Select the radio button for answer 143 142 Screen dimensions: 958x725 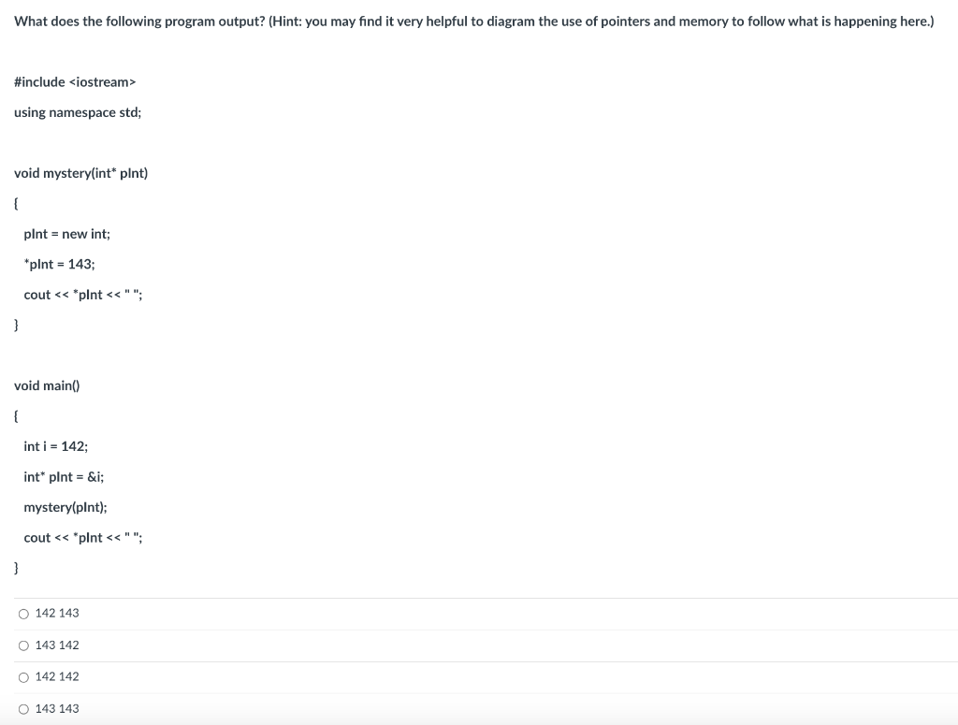(x=22, y=645)
